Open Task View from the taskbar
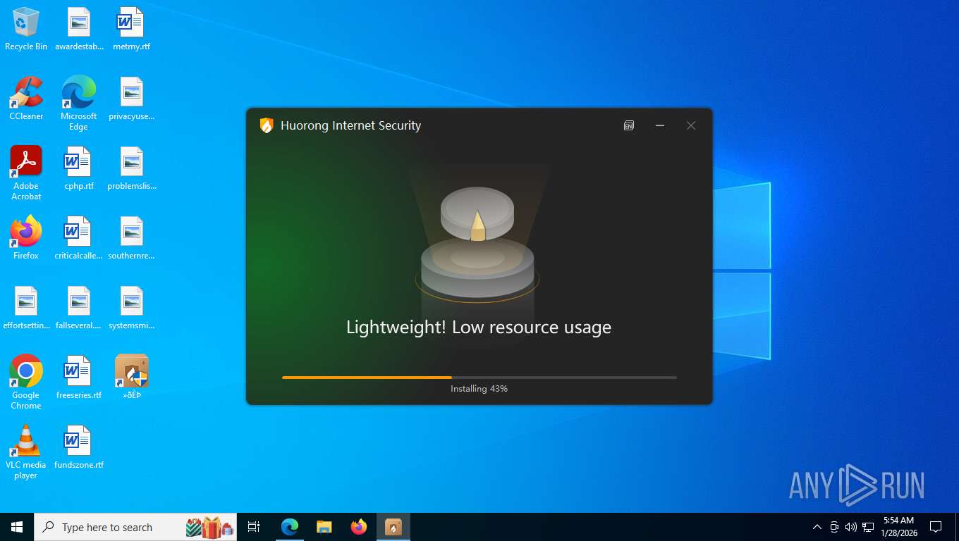The image size is (959, 541). click(254, 527)
